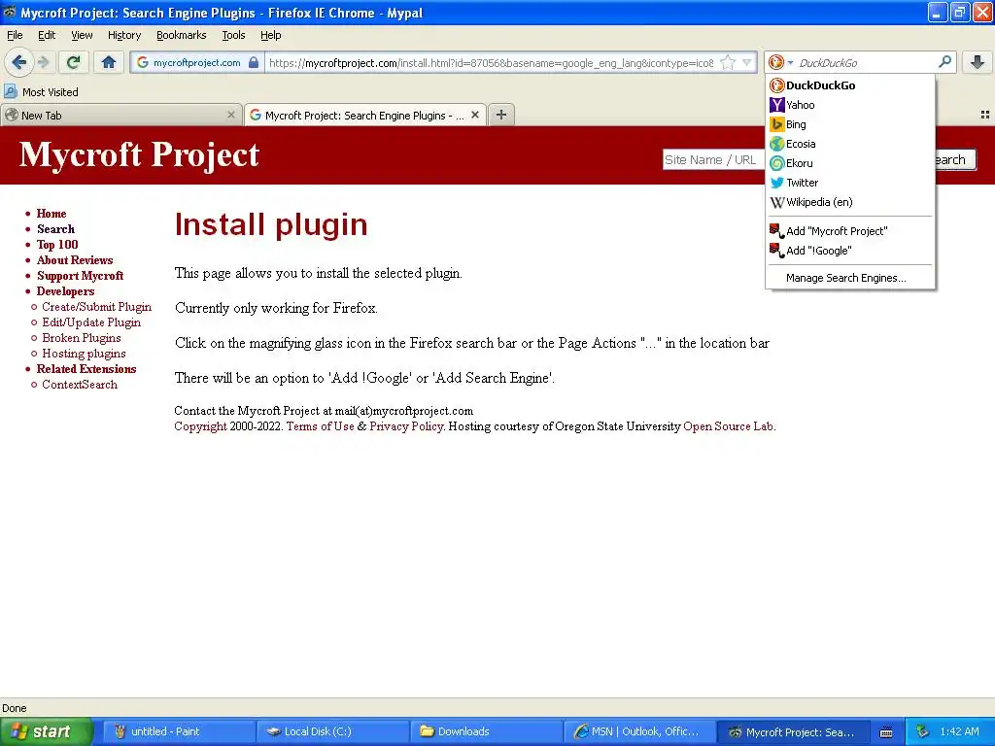
Task: Click the padlock site security icon
Action: tap(254, 62)
